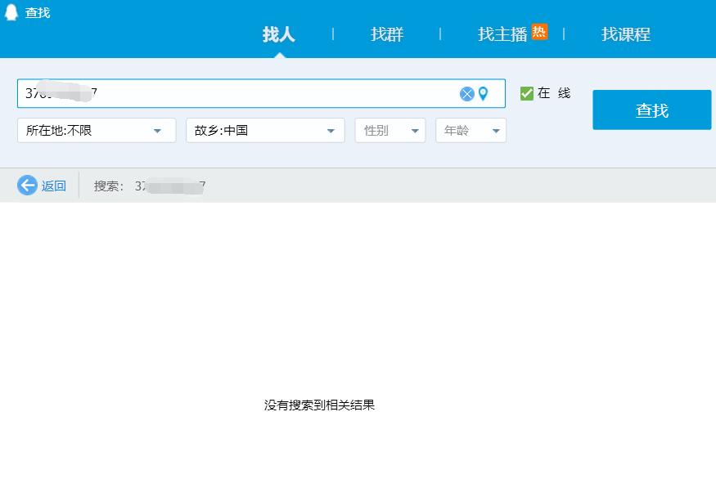Open the 性别 gender dropdown
Screen dimensions: 716x479
[390, 131]
